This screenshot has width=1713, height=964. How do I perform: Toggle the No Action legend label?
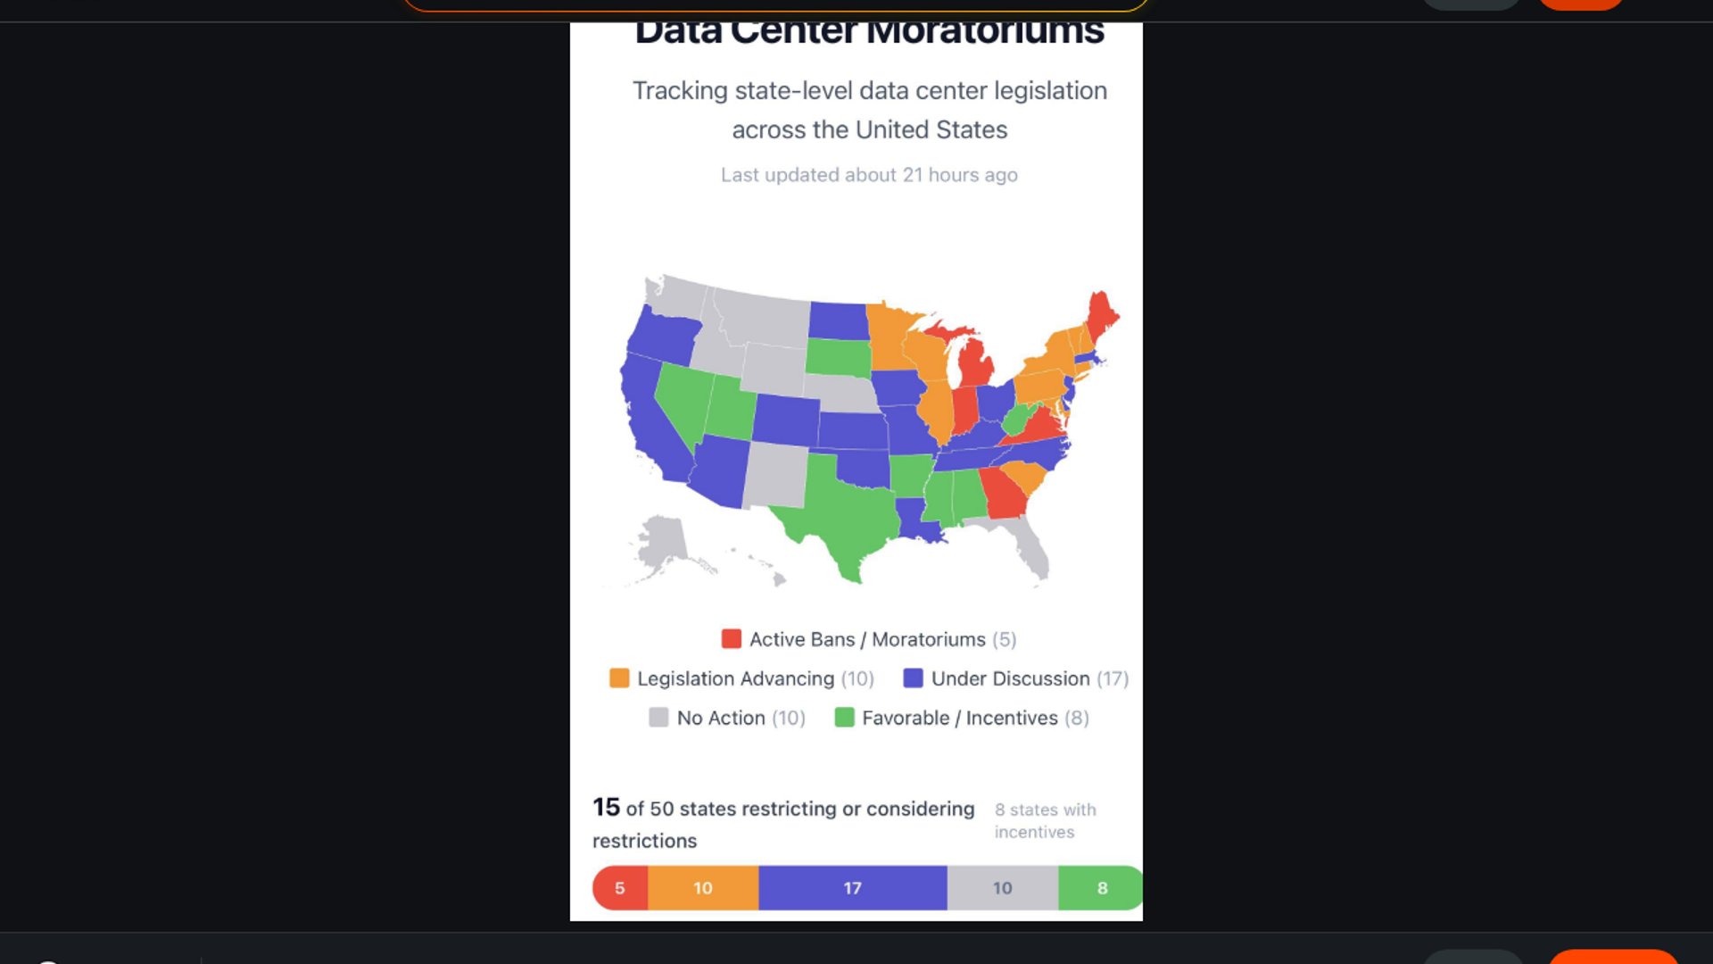[721, 718]
